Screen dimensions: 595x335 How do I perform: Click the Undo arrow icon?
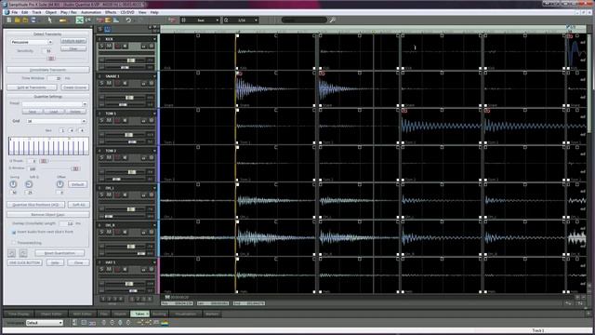coord(128,20)
